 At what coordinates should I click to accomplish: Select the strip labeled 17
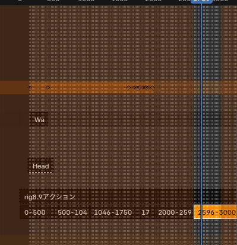click(x=146, y=212)
